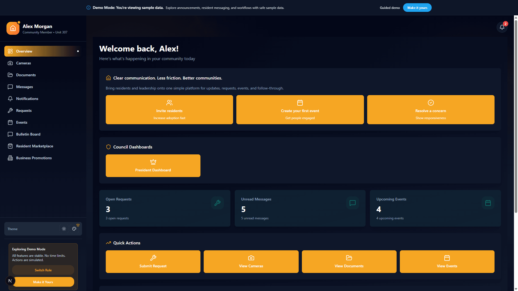The height and width of the screenshot is (291, 518).
Task: Open Business Promotions in sidebar
Action: (43, 158)
